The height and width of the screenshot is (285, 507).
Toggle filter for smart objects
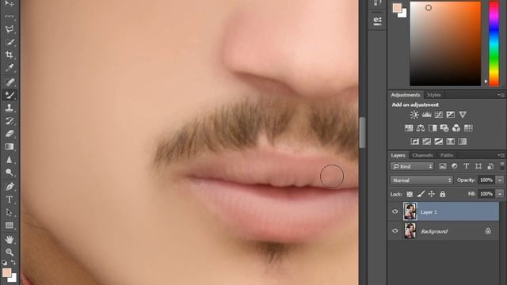tap(490, 166)
